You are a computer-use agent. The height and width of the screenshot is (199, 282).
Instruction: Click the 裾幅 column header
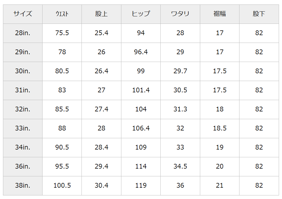(x=220, y=14)
